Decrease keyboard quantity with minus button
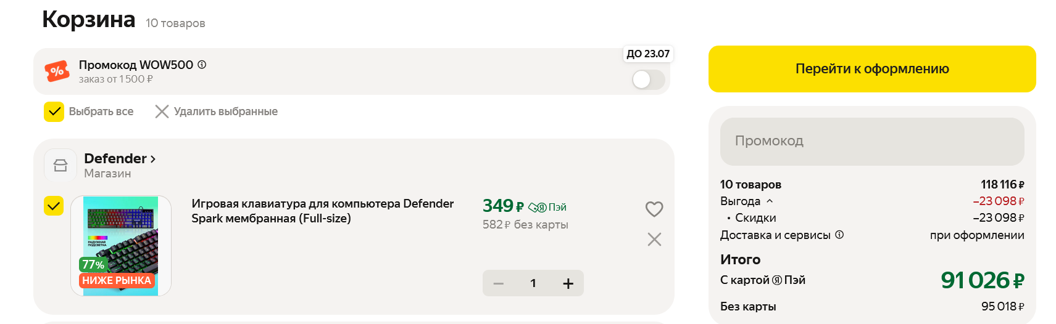Viewport: 1056px width, 324px height. [499, 283]
